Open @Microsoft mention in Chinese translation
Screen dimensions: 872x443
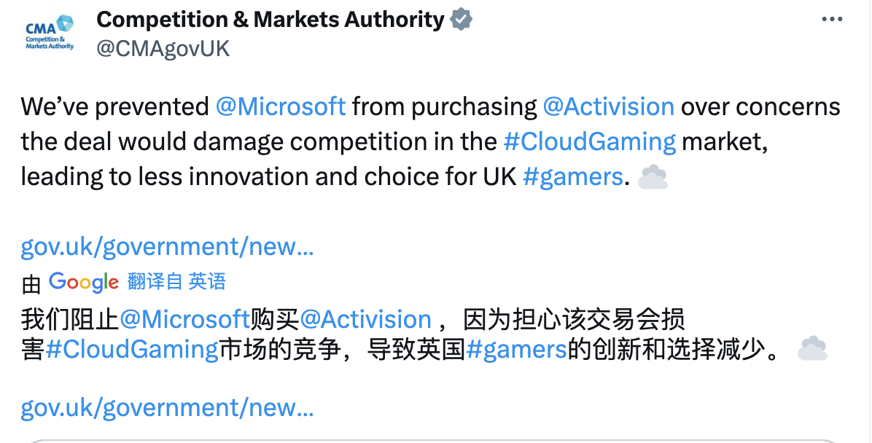coord(184,319)
